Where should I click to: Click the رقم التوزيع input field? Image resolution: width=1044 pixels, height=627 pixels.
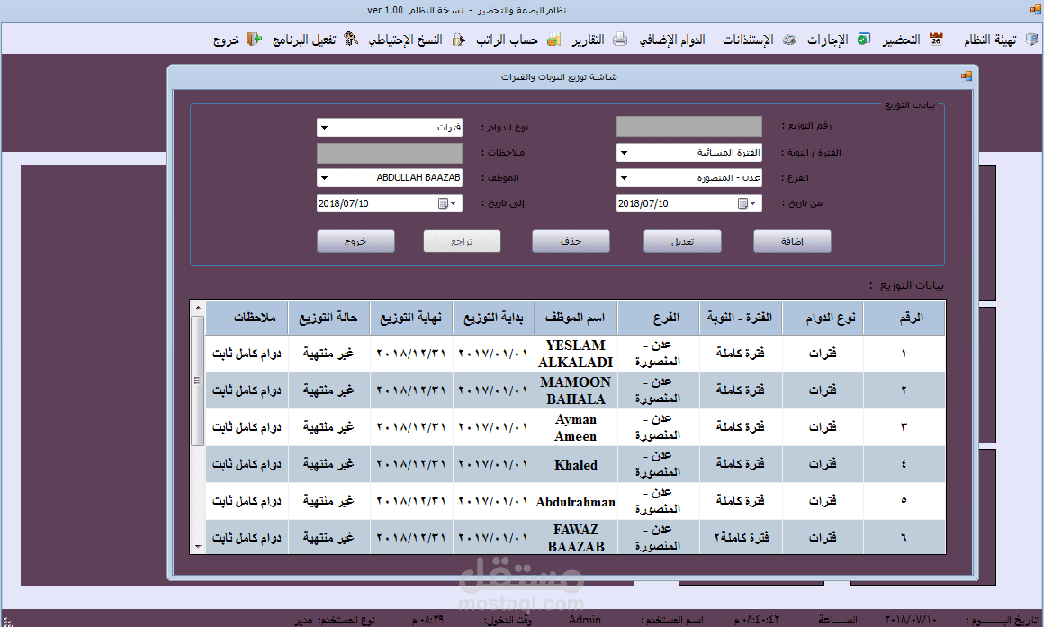[689, 127]
